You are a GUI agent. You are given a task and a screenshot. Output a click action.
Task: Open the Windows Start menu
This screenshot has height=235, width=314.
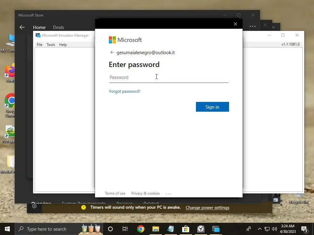[7, 229]
